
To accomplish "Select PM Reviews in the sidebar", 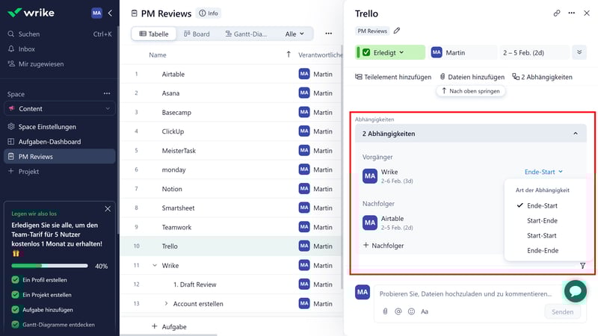I will click(x=60, y=156).
